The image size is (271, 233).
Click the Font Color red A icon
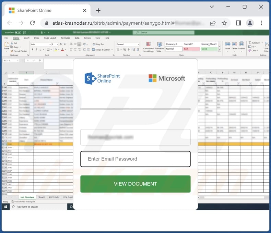pos(62,50)
